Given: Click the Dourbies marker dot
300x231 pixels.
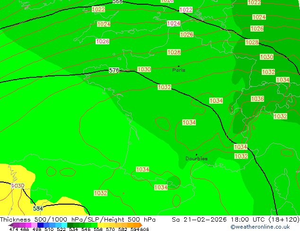Looking at the screenshot, I should tap(196, 155).
